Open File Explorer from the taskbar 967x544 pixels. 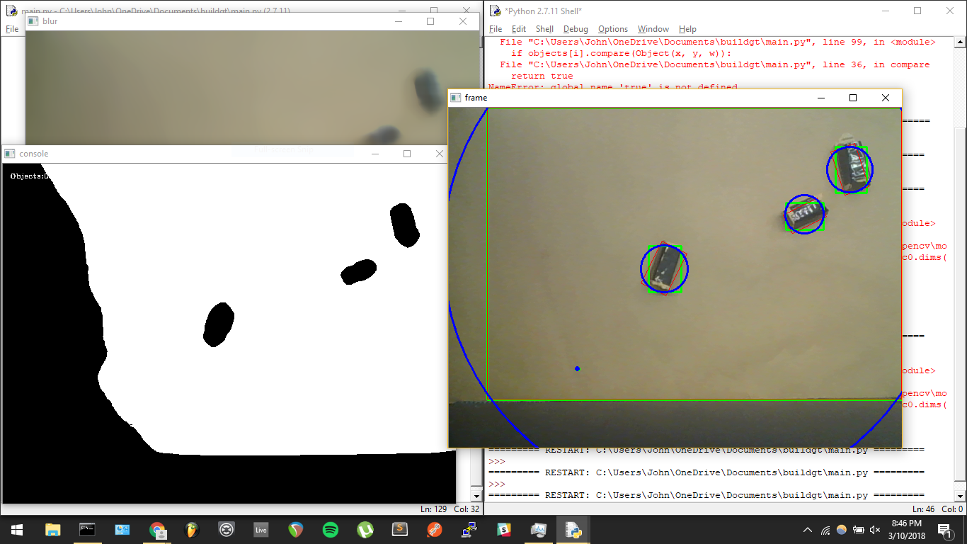52,529
